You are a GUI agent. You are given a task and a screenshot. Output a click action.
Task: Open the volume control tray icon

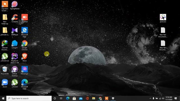[x=163, y=98]
